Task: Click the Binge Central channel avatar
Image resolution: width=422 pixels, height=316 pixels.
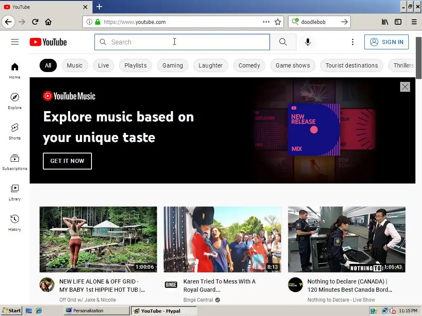Action: tap(171, 285)
